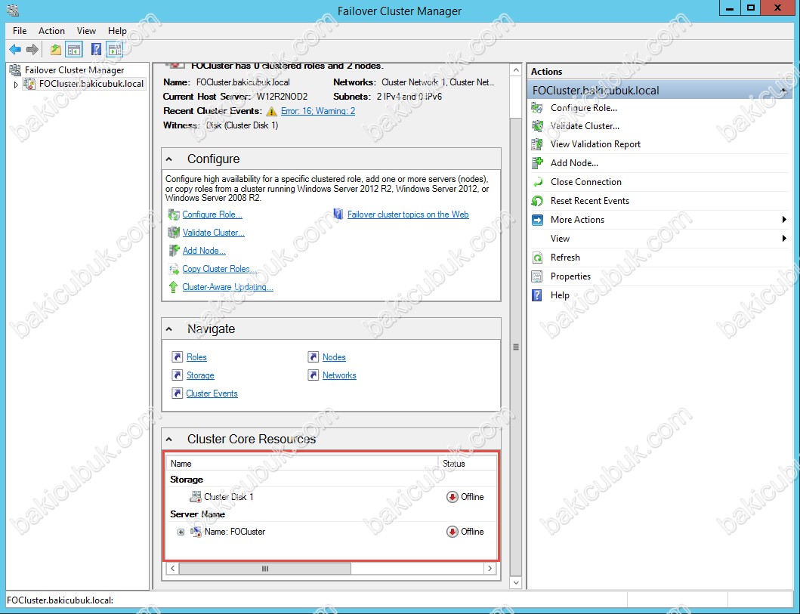Click the FOCluster.bakicubuk.local tree node icon
Image resolution: width=800 pixels, height=614 pixels.
30,84
